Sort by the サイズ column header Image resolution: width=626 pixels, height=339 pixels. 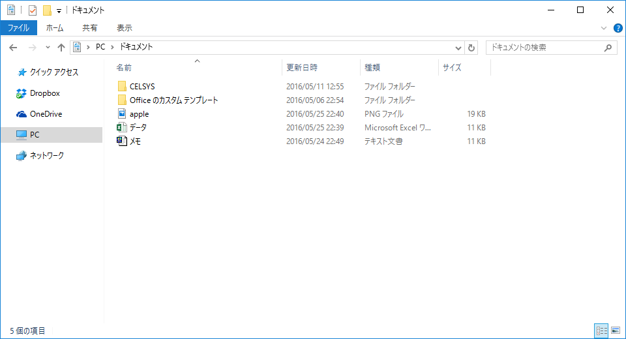pos(452,67)
